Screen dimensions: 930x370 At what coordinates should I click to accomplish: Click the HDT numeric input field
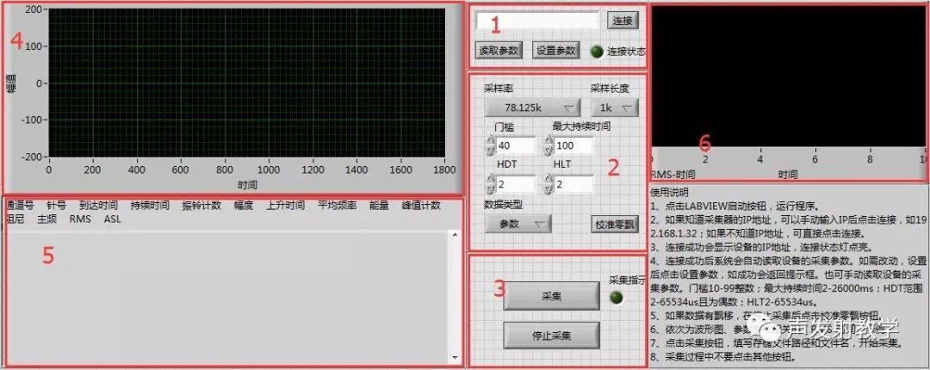[x=516, y=184]
